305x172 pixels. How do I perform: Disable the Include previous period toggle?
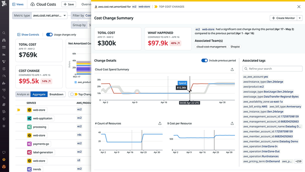click(205, 60)
